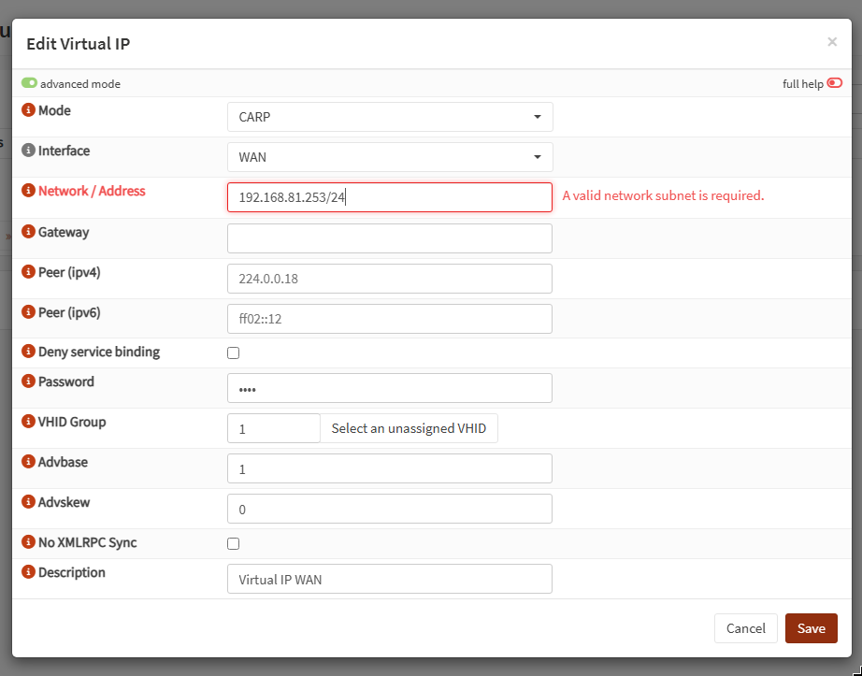
Task: Click the info icon beside Gateway
Action: (x=28, y=231)
